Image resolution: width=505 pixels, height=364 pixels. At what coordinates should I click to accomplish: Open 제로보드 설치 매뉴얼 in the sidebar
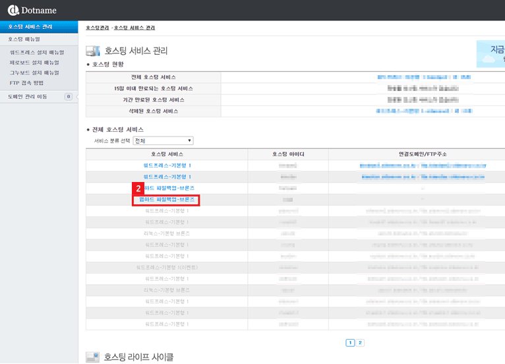(x=34, y=63)
